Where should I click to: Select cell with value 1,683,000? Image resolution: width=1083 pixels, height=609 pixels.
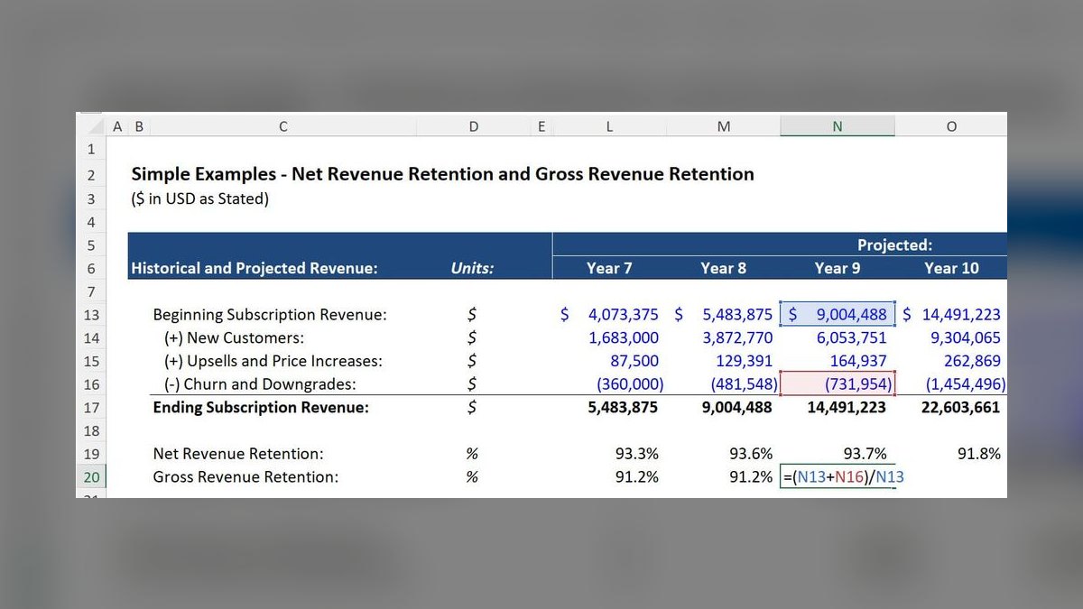click(624, 338)
